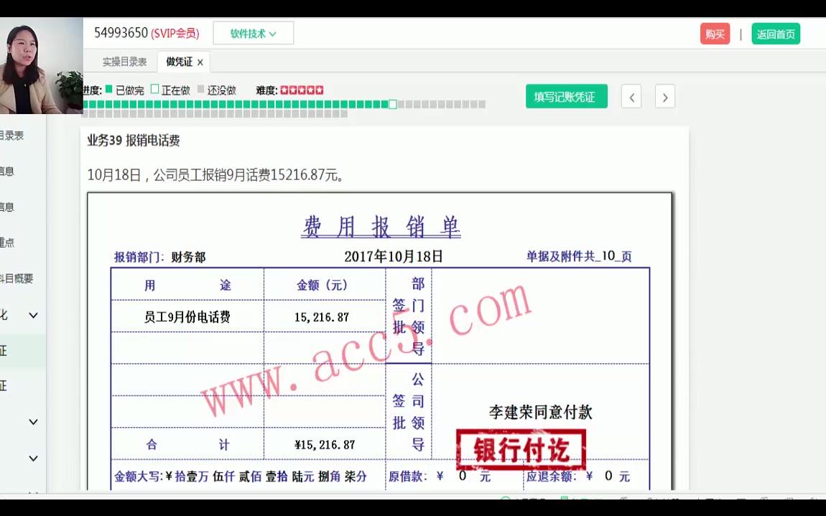Click the 填写记账凭证 green button
The width and height of the screenshot is (826, 516).
(x=567, y=95)
